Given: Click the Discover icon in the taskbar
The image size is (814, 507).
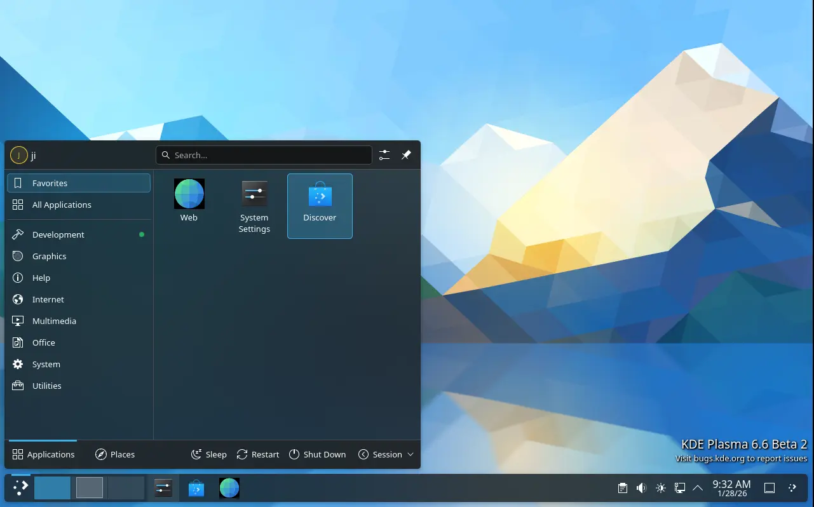Looking at the screenshot, I should [196, 488].
